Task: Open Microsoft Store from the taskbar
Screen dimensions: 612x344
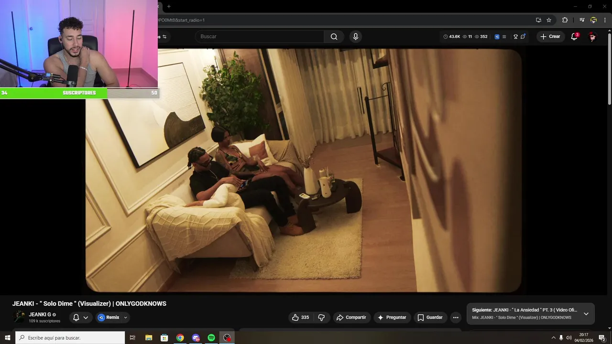Action: point(164,338)
